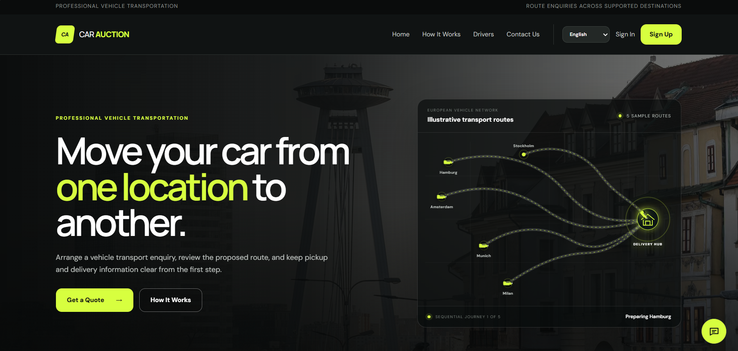Click "SEQUENTIAL JOURNEY 1 OF 5" text

[x=468, y=317]
